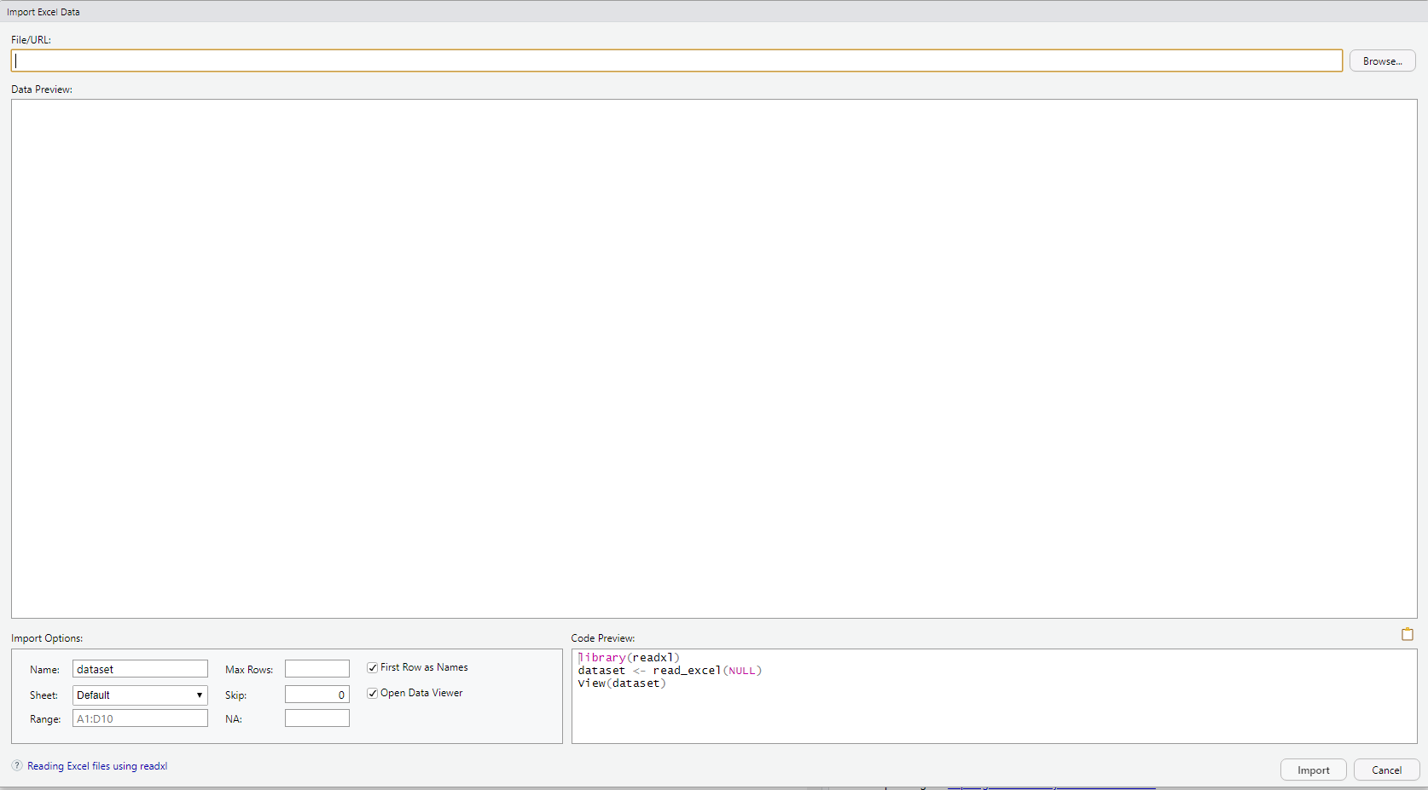The image size is (1428, 790).
Task: Select the Skip value field
Action: tap(316, 695)
